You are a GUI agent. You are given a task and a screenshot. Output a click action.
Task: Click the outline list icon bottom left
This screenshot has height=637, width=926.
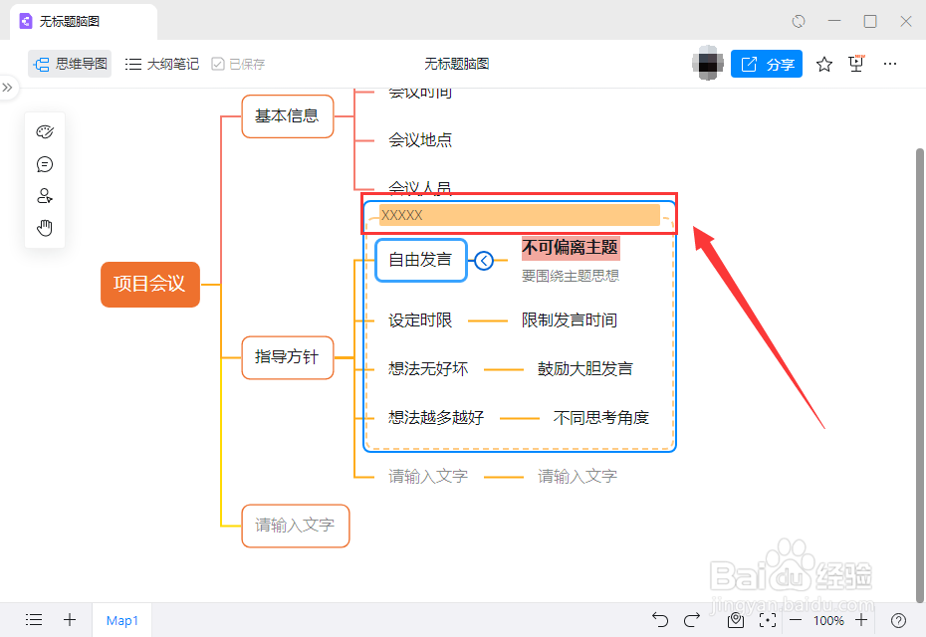pos(34,620)
